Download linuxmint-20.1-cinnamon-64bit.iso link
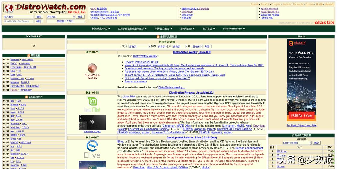 coord(149,129)
